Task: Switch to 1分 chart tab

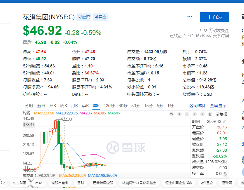Action: (x=170, y=106)
